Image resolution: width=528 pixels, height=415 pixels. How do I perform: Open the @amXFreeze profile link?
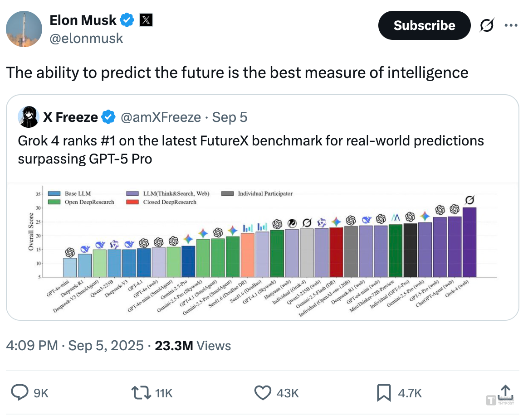[x=160, y=117]
